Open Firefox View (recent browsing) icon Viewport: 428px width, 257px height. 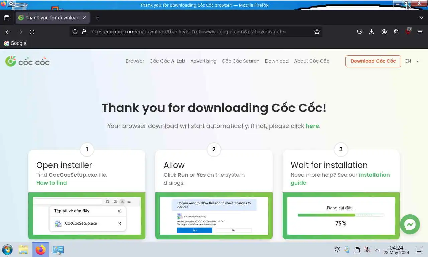click(x=7, y=18)
